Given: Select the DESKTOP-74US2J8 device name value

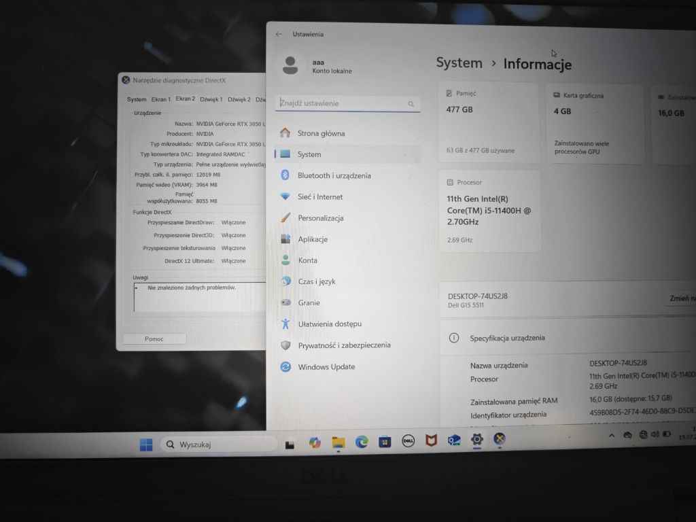Looking at the screenshot, I should [x=618, y=363].
